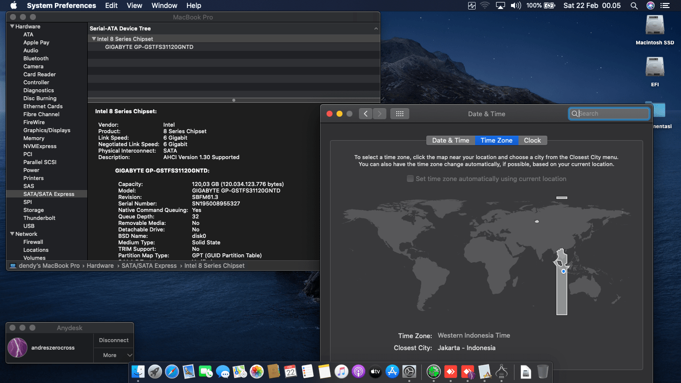Viewport: 681px width, 383px height.
Task: Click forward arrow in Date & Time window
Action: (379, 114)
